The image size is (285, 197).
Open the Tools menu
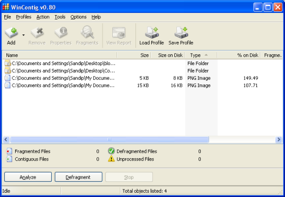60,17
